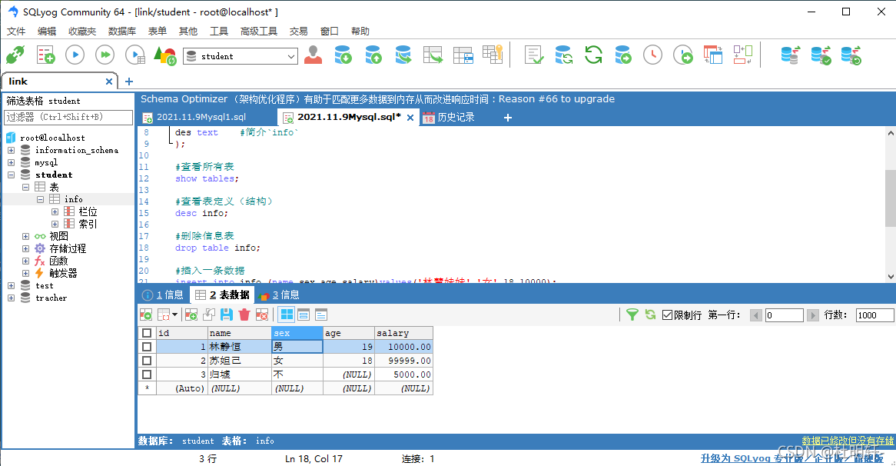The image size is (896, 466).
Task: Close the link connection tab
Action: coord(108,82)
